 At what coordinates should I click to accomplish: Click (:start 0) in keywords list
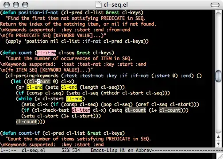point(165,76)
